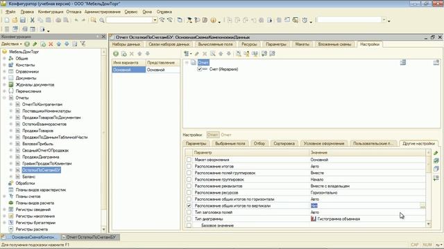
Task: Click the clock icon in main toolbar
Action: (305, 20)
